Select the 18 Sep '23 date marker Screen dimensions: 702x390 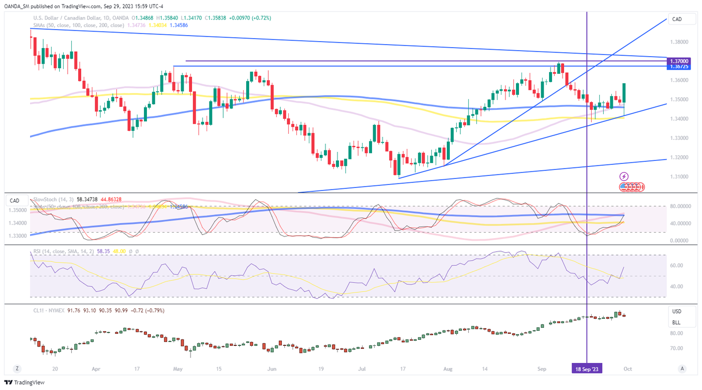(x=587, y=368)
